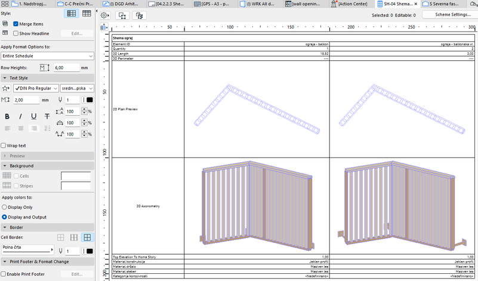
Task: Select the Display Only radio button
Action: [5, 207]
